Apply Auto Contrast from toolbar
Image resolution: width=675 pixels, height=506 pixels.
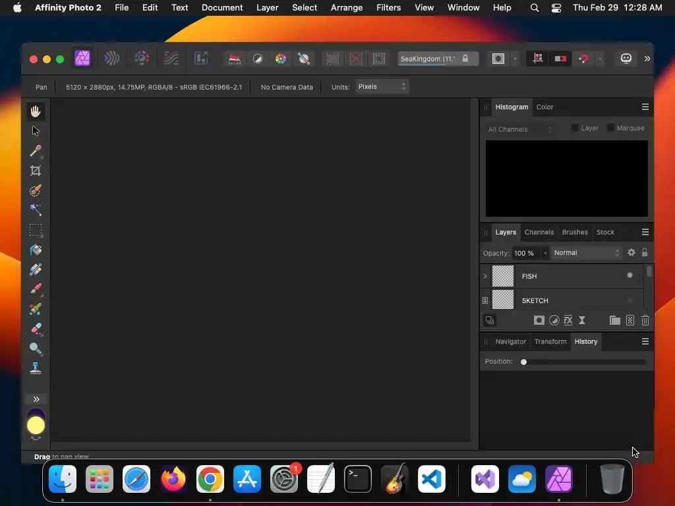[258, 59]
